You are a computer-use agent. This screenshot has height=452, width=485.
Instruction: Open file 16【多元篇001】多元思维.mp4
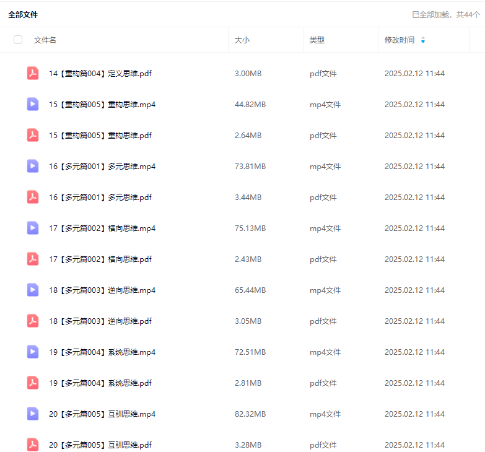point(102,166)
